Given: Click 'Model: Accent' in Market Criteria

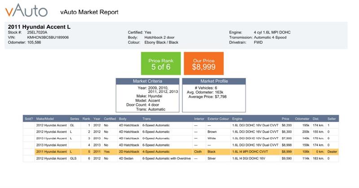Looking at the screenshot, I should coord(148,101).
